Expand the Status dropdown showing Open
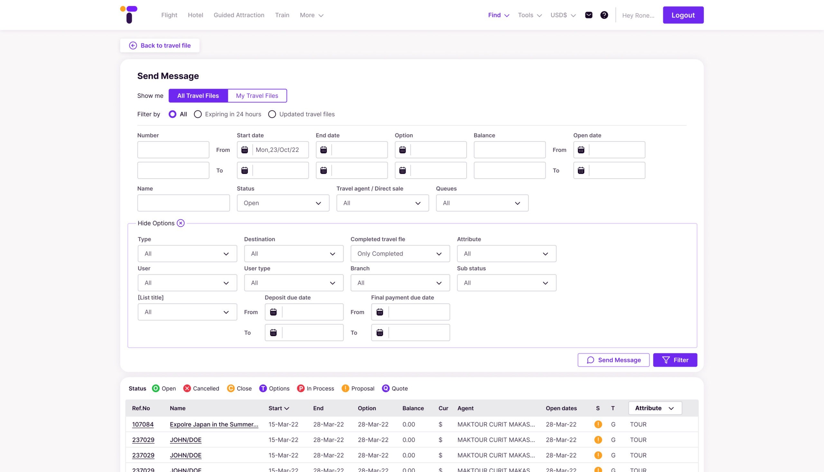 (283, 203)
